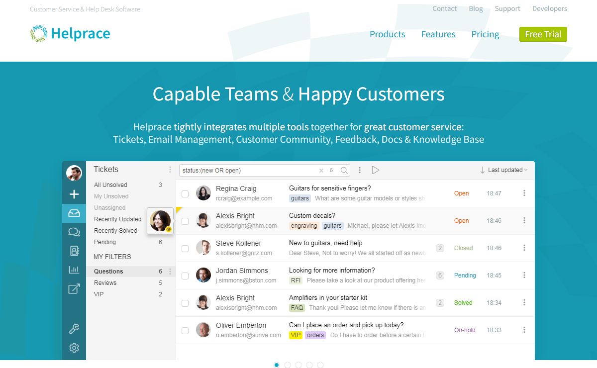Open the Products menu
The image size is (597, 368).
click(x=387, y=34)
